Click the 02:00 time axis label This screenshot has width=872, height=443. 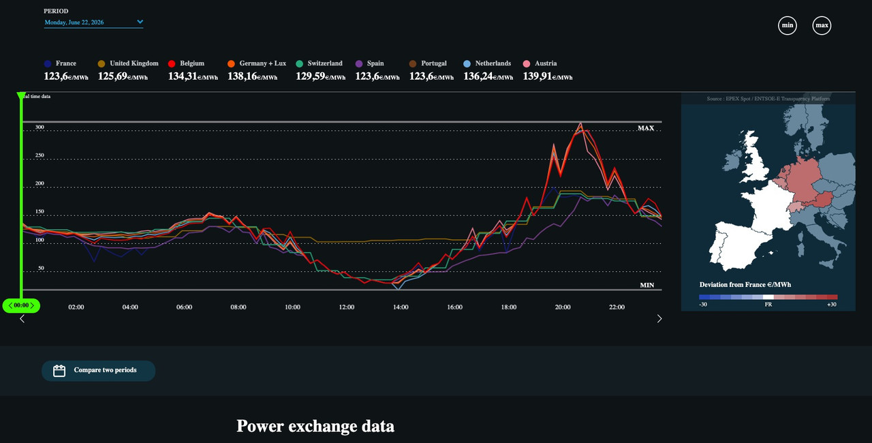tap(76, 307)
